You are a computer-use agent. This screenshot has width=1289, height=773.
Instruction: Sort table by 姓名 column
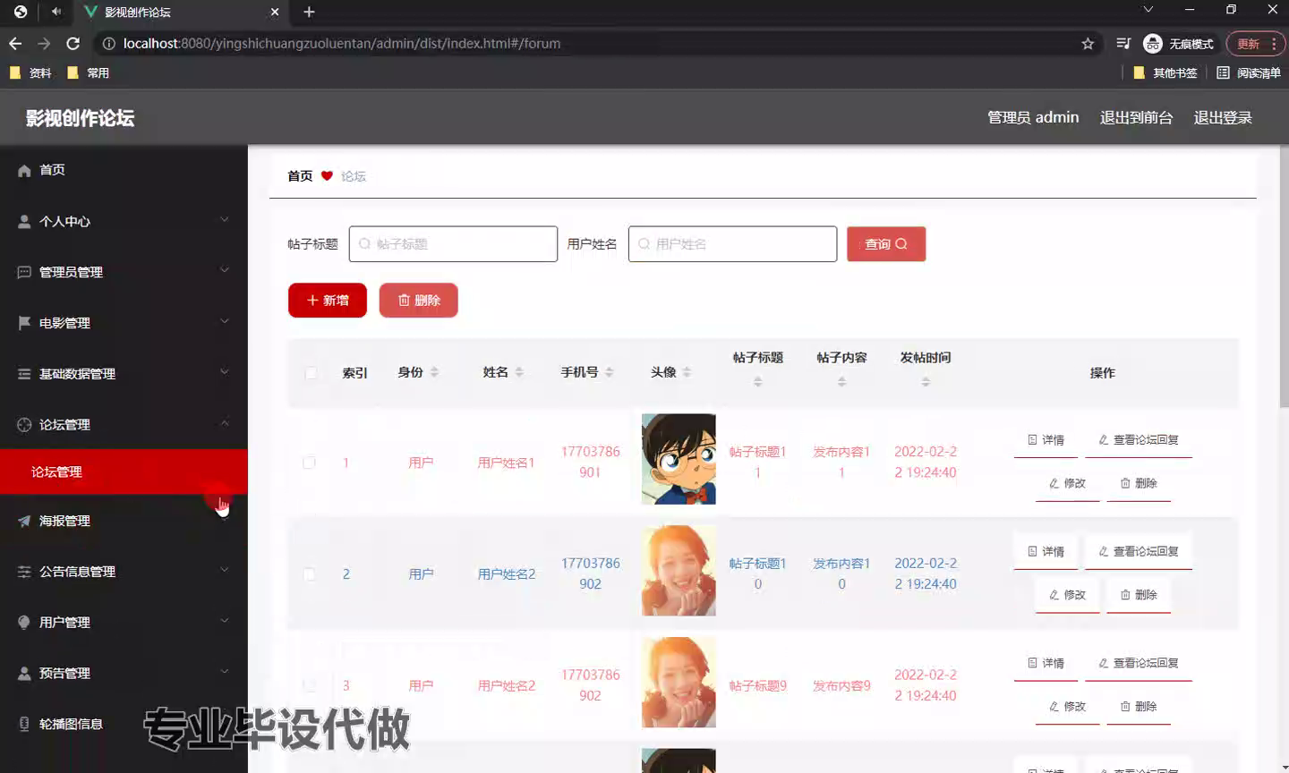[x=519, y=372]
